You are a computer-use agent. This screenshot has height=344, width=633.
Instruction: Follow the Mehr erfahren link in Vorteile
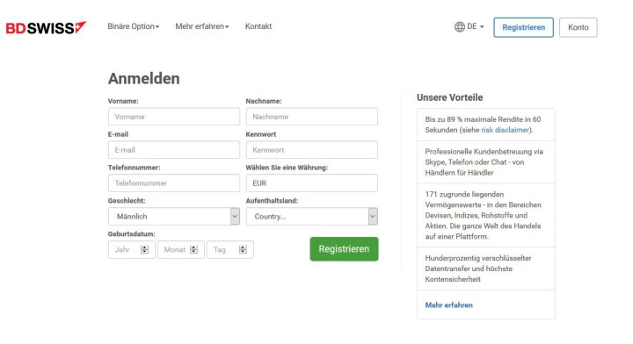tap(449, 305)
